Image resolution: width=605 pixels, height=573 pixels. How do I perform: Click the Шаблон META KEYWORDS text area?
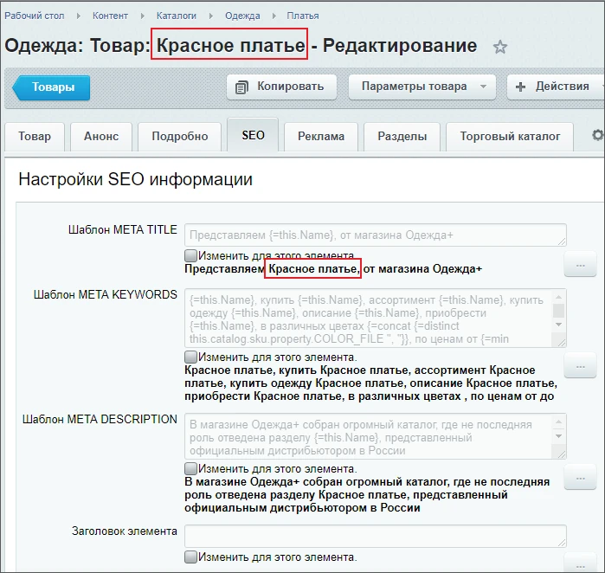pyautogui.click(x=376, y=319)
